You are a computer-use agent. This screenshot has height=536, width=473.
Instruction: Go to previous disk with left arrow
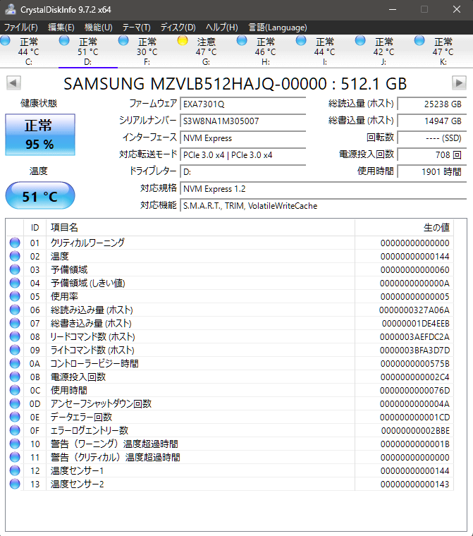(x=13, y=83)
